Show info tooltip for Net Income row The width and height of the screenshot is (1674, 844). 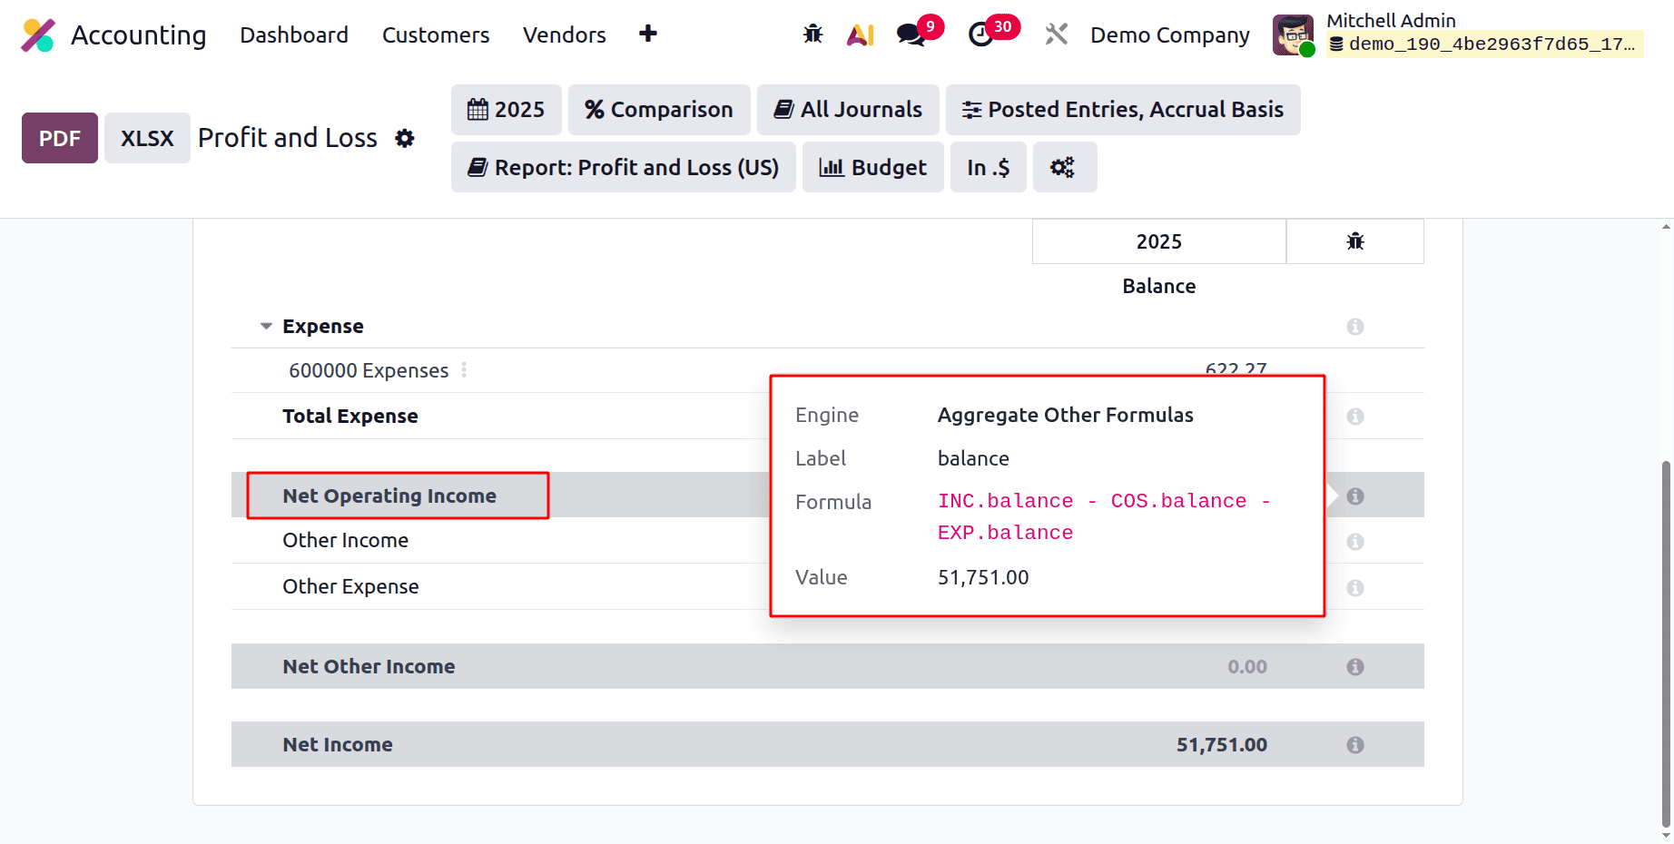tap(1355, 744)
